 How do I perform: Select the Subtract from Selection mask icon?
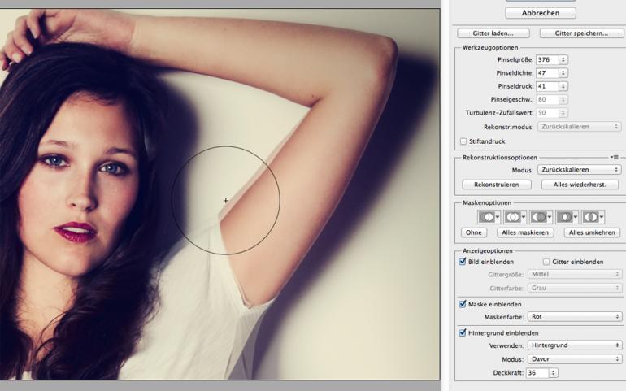tap(541, 217)
